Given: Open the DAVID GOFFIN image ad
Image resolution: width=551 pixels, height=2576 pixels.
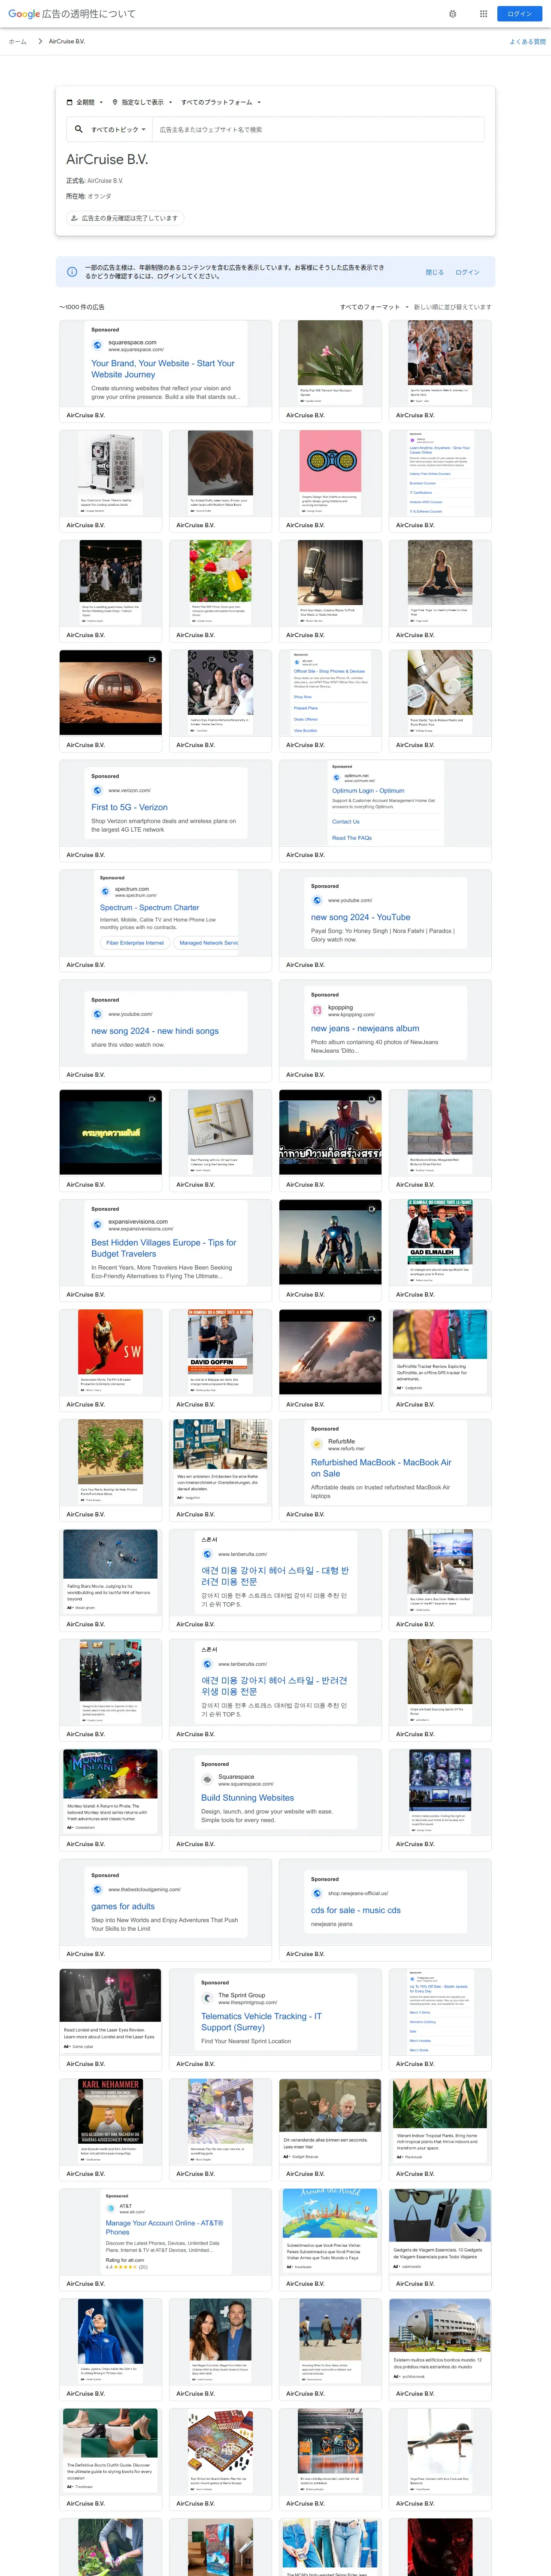Looking at the screenshot, I should point(220,1360).
